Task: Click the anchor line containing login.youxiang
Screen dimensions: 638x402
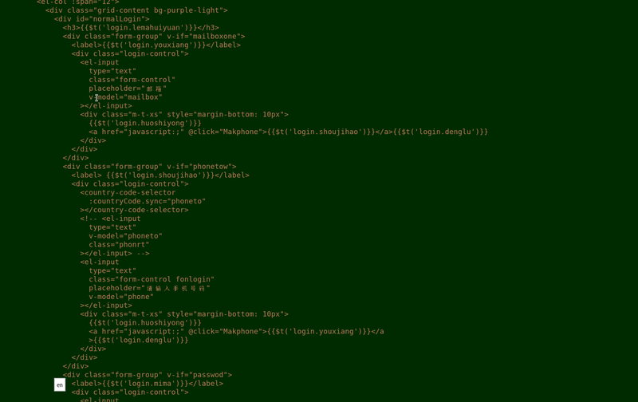Action: click(x=236, y=331)
